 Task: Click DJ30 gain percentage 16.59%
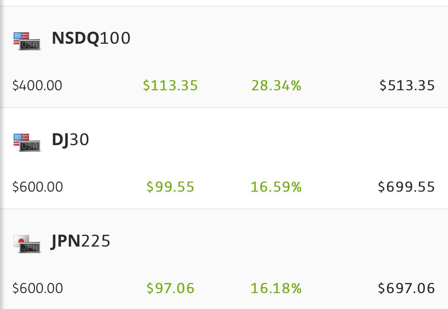pos(276,187)
